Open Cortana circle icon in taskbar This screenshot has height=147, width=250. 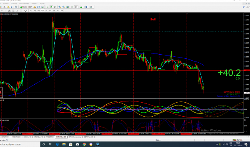coord(44,144)
